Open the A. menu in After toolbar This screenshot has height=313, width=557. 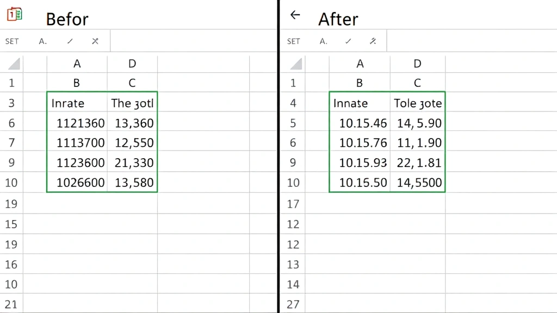pyautogui.click(x=324, y=41)
